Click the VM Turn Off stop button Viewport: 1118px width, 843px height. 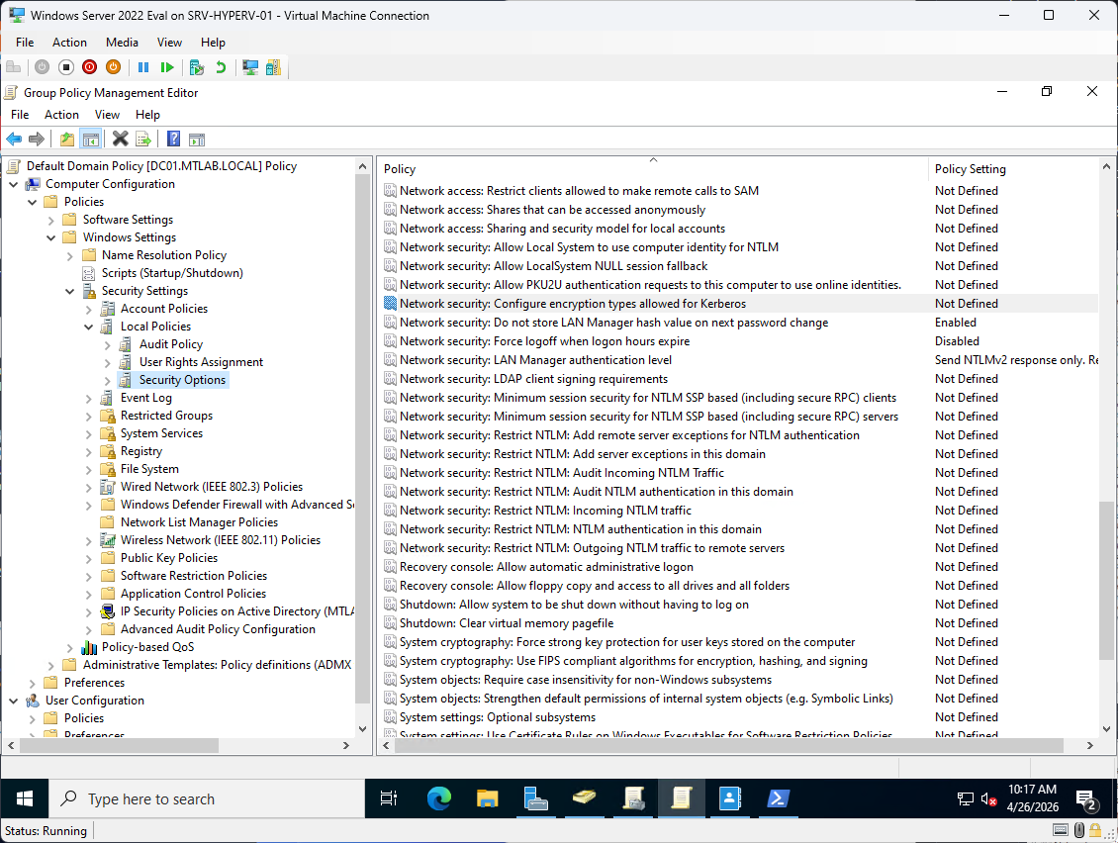click(x=65, y=67)
